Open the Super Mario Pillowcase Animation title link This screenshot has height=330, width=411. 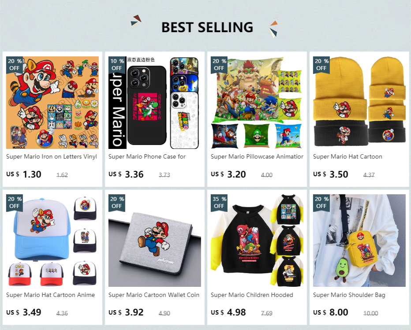[x=257, y=156]
